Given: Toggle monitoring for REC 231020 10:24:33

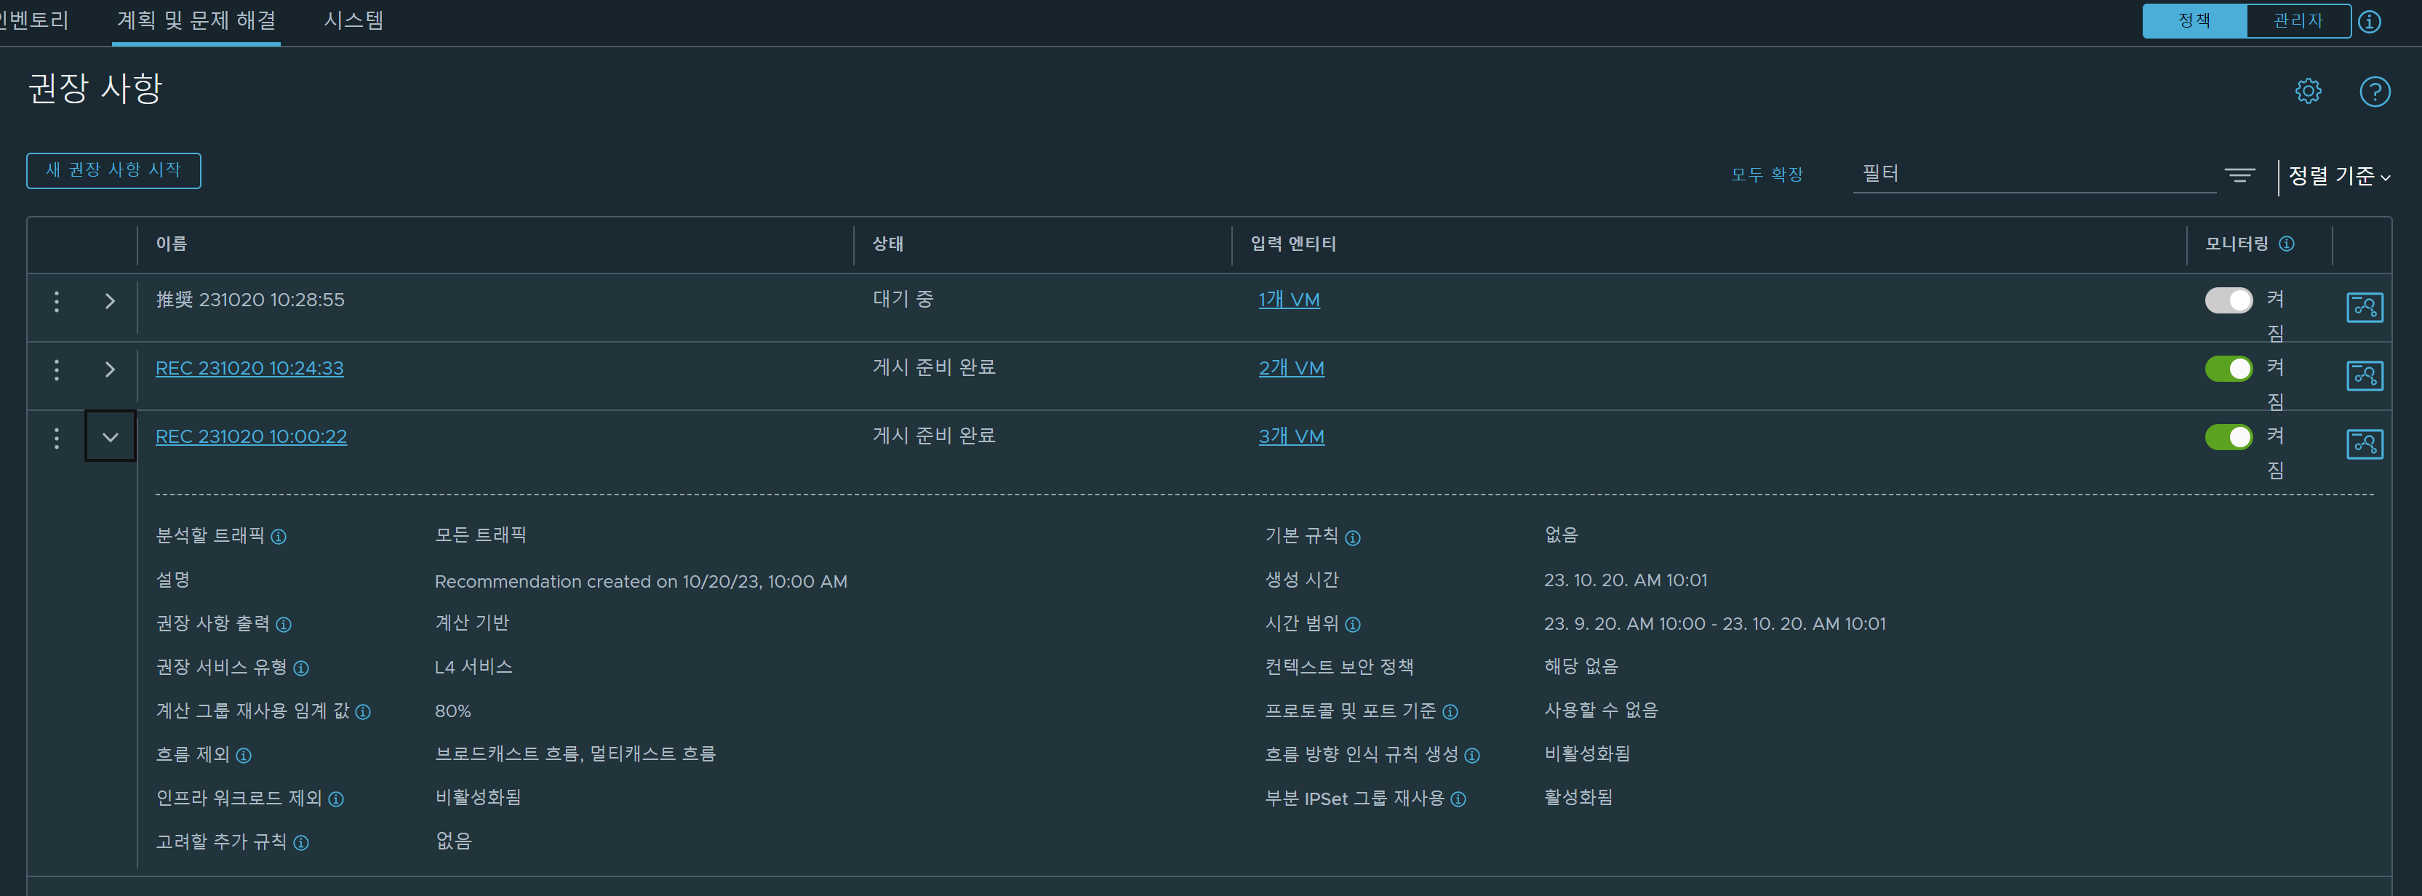Looking at the screenshot, I should 2229,369.
